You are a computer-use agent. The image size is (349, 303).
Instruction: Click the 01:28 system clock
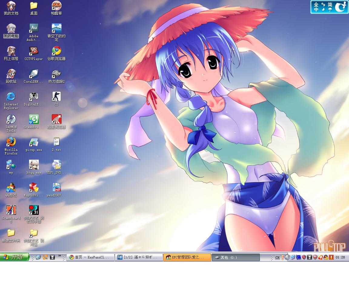coord(340,257)
